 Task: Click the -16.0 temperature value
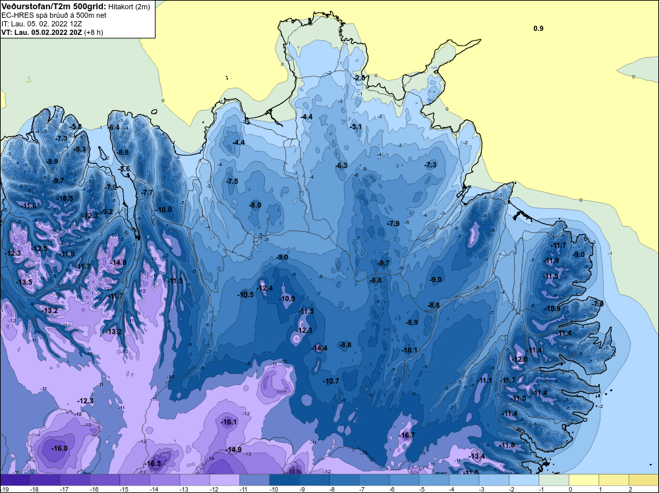[x=59, y=448]
